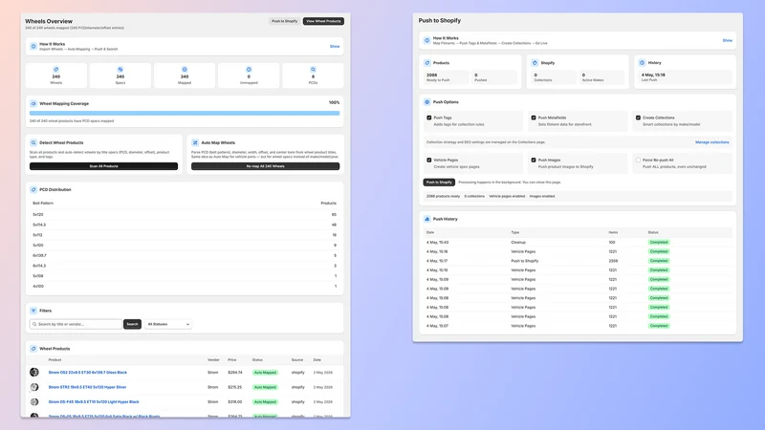Screen dimensions: 765x430
Task: Click the Specs stat card icon
Action: (x=120, y=69)
